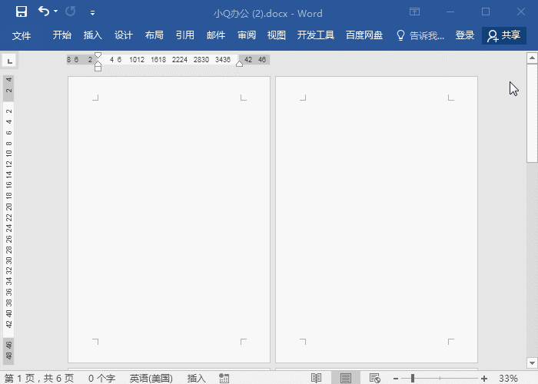Click the zoom out minus button
The image size is (538, 384).
click(x=396, y=379)
